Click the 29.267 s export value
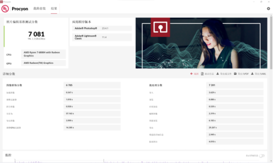 tap(235, 128)
